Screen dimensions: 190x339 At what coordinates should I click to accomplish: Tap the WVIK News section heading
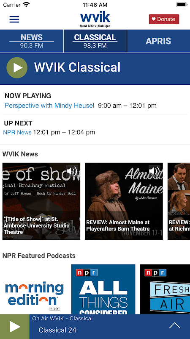(x=20, y=154)
